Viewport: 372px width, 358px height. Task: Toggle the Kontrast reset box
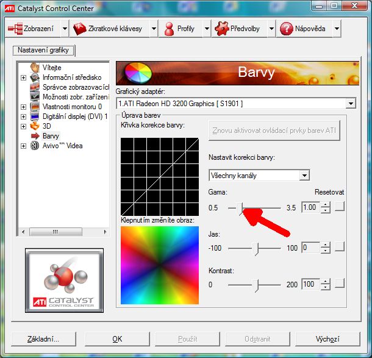click(x=340, y=284)
